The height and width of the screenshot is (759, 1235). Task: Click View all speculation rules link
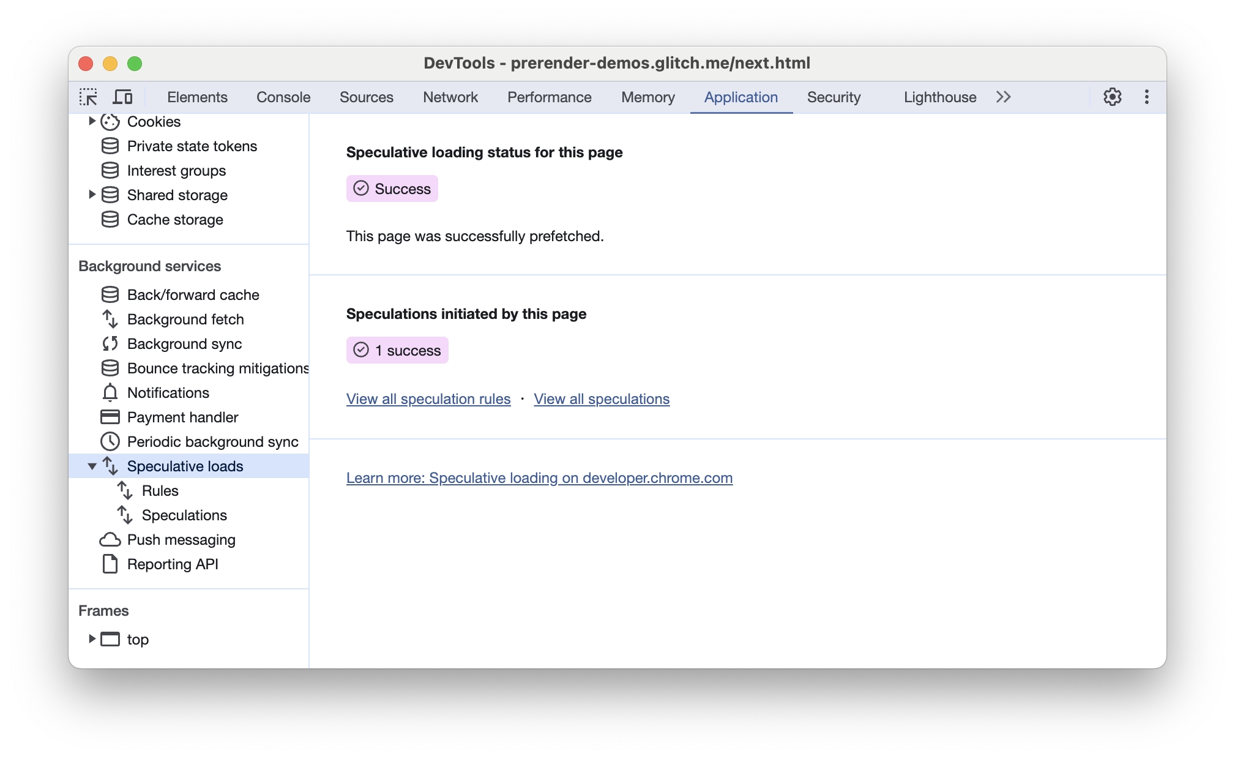pyautogui.click(x=428, y=399)
